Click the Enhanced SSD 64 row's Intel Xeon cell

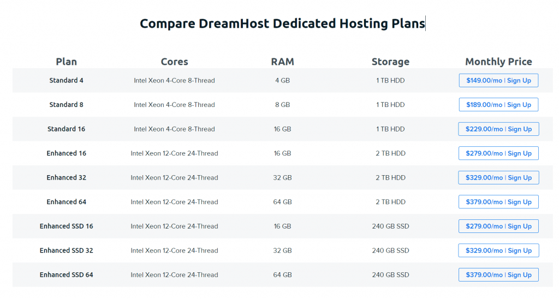pos(174,275)
